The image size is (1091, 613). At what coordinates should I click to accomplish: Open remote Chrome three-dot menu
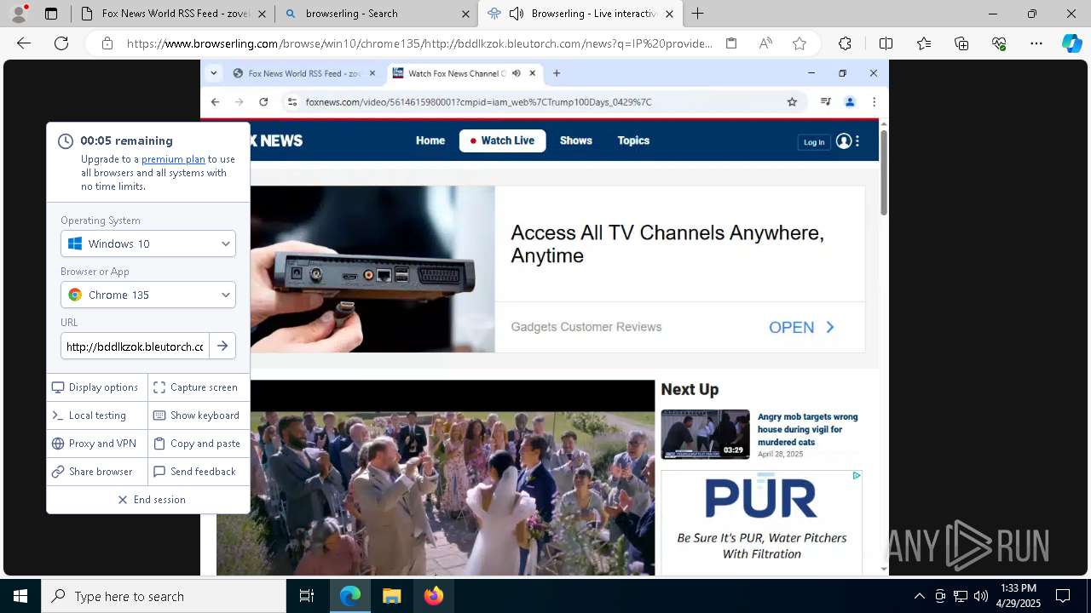coord(874,102)
